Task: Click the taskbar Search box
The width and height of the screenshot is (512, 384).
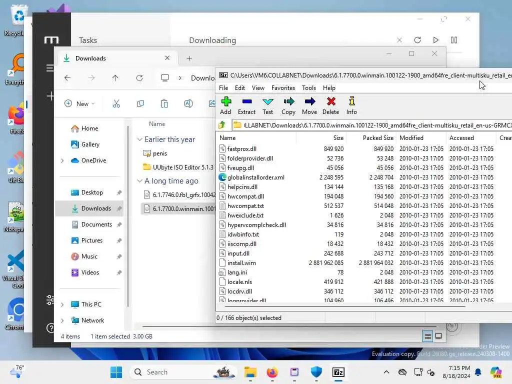Action: tap(184, 372)
